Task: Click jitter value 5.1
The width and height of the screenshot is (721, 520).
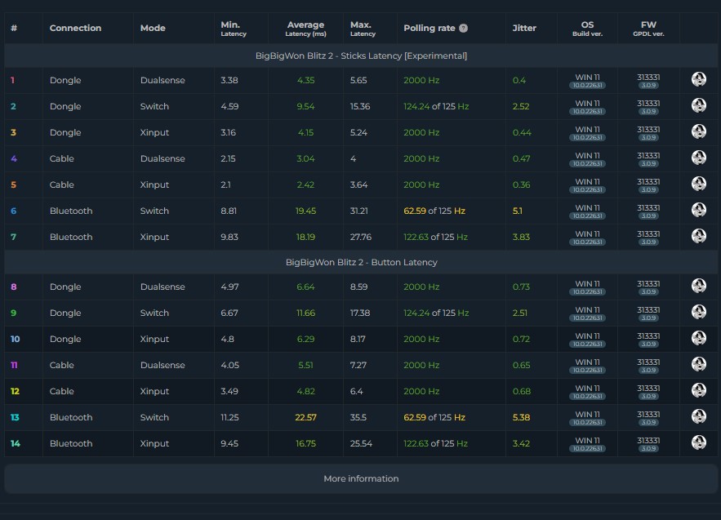Action: [518, 211]
